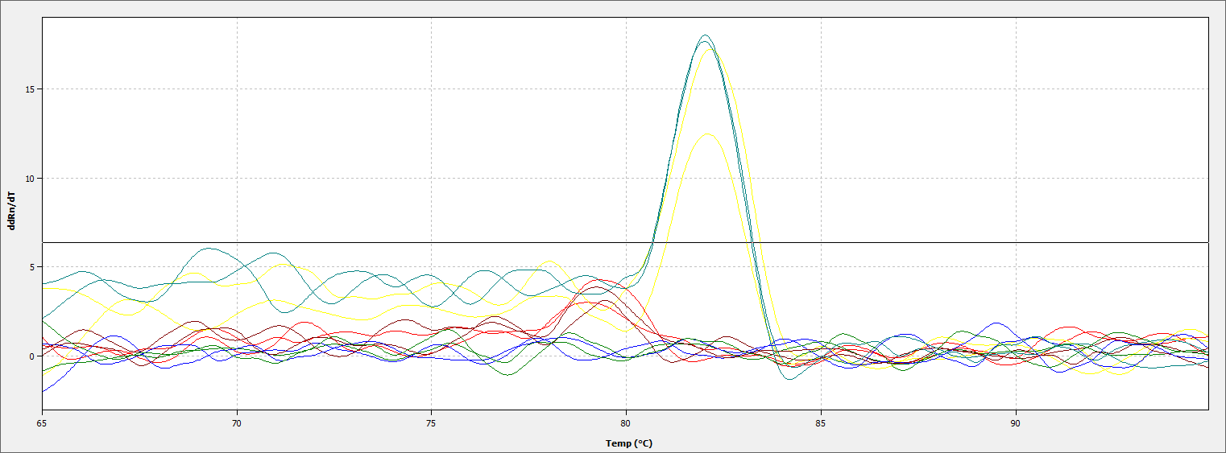1226x453 pixels.
Task: Click the x-axis tick label '90'
Action: point(1016,422)
